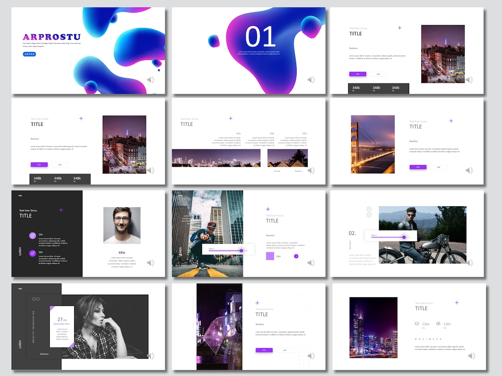Viewport: 502px width, 376px height.
Task: Expand the second circle control on motorcycle slide
Action: (x=369, y=214)
